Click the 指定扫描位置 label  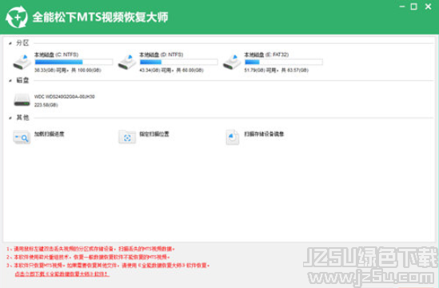[154, 134]
